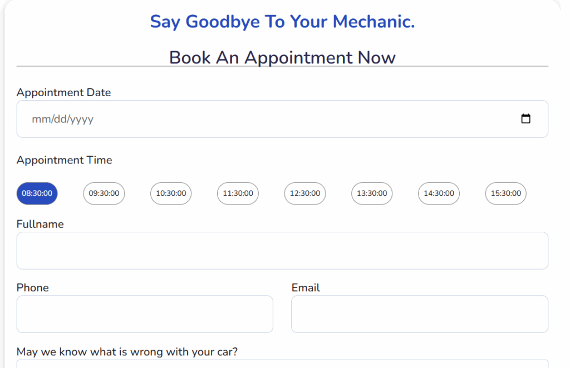
Task: Pick the 10:30:00 time slot
Action: pos(171,193)
